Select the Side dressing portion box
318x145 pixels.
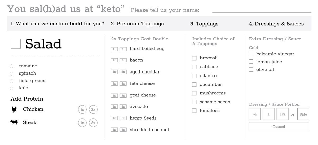[303, 114]
